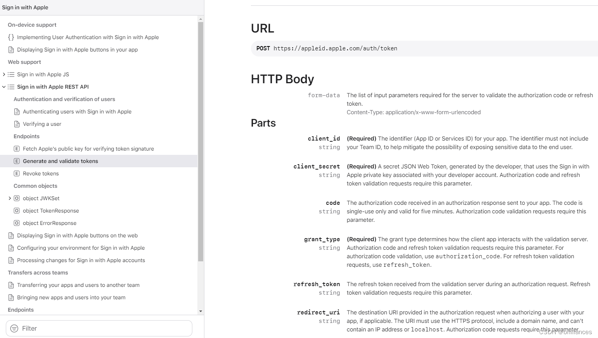
Task: Click the Content-Type: application/x-www-form-urlencoded line
Action: (414, 112)
